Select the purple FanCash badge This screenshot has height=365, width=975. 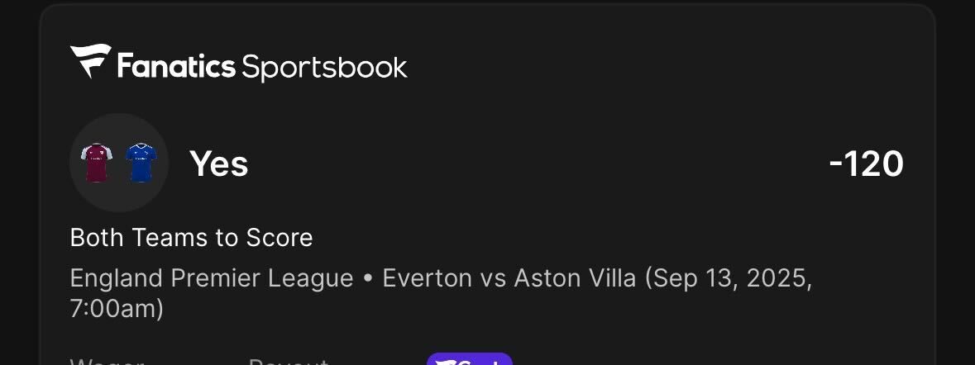tap(470, 359)
